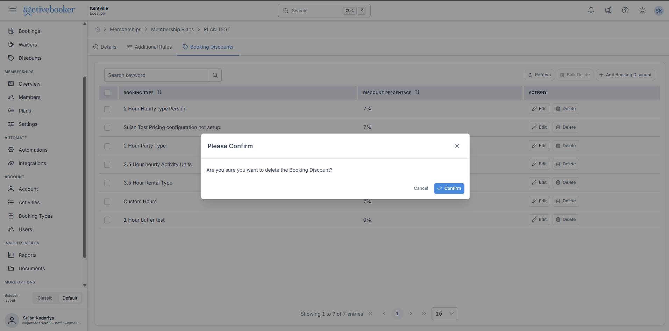
Task: Sort by Discount Percentage column arrows
Action: coord(417,92)
